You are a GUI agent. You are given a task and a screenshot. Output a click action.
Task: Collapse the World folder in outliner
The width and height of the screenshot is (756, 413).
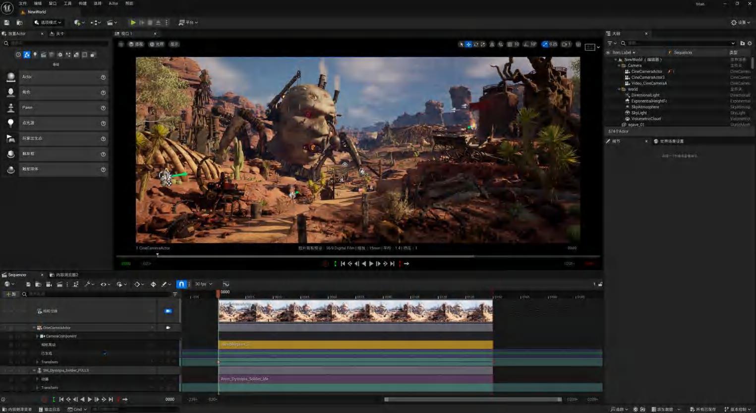point(619,89)
